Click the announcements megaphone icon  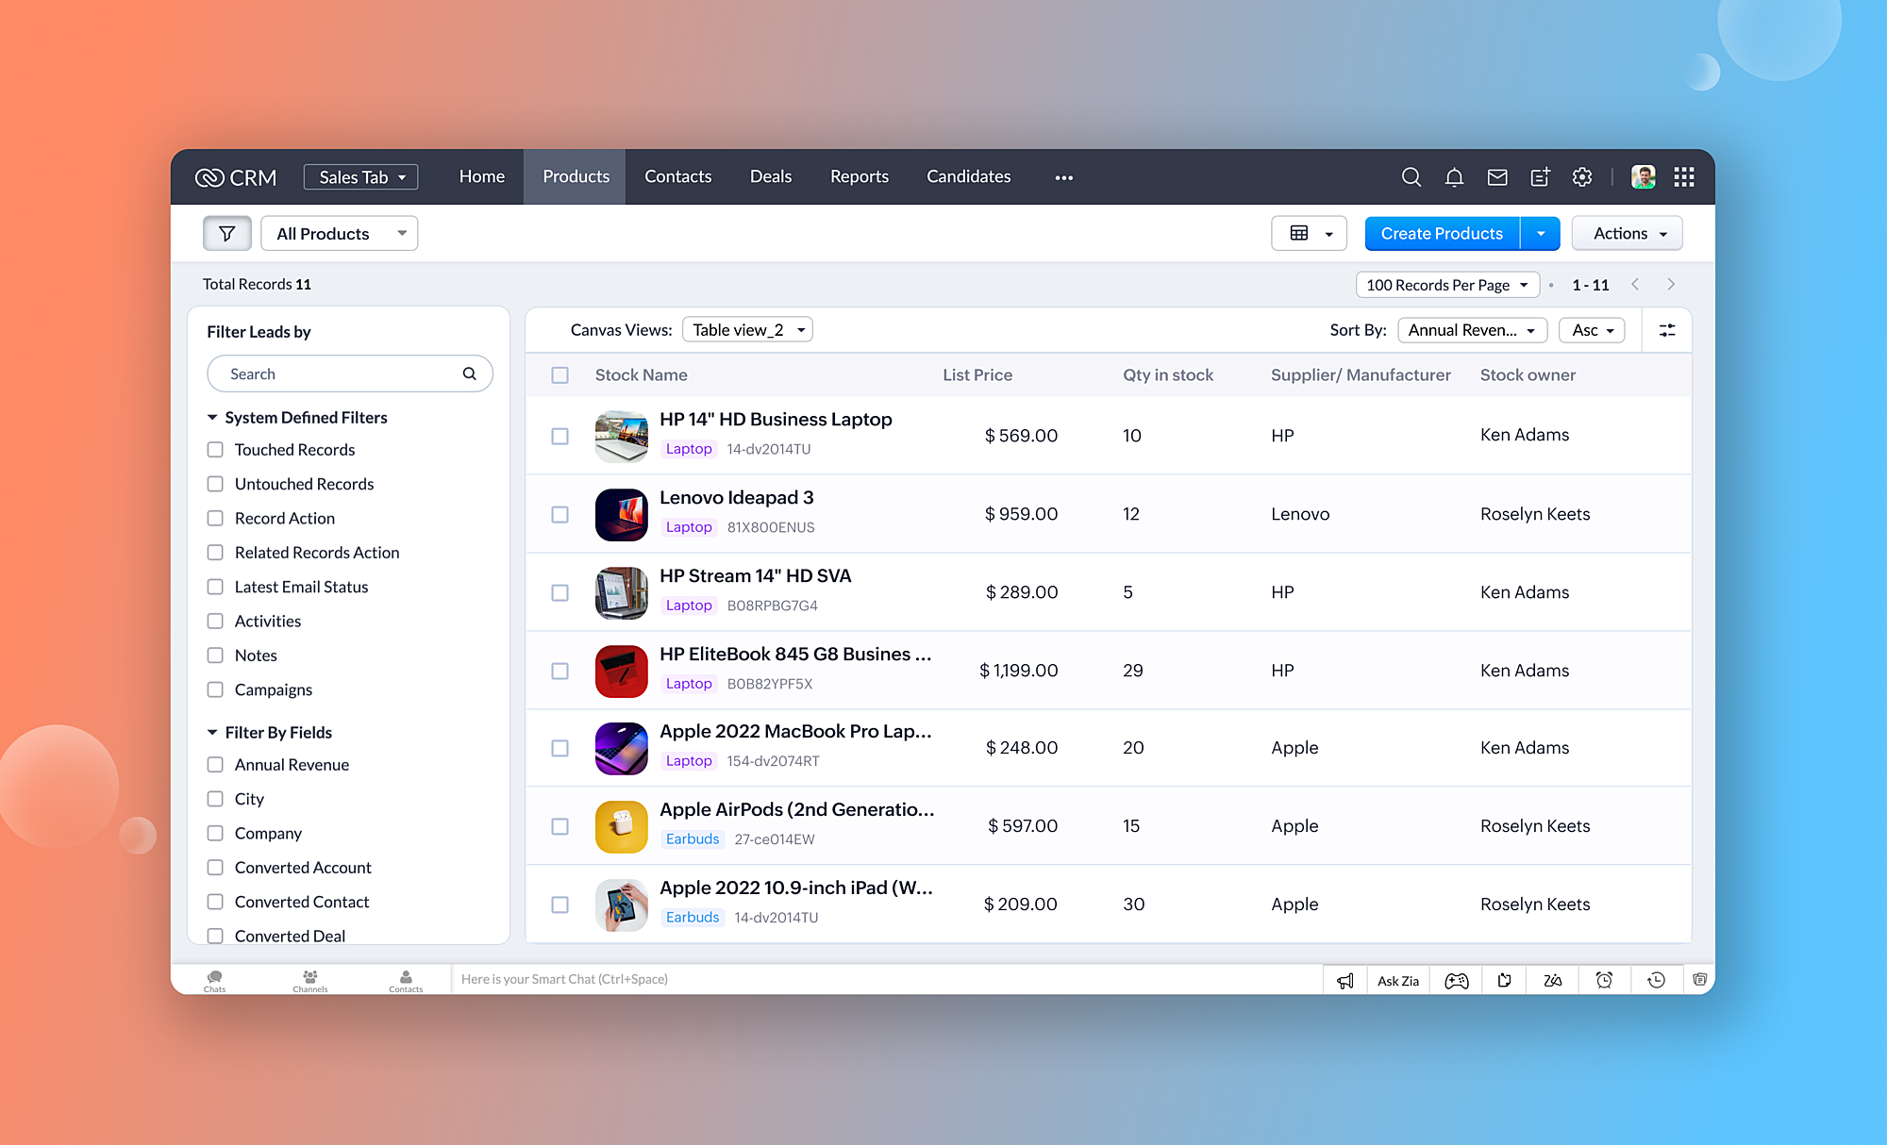(x=1345, y=980)
